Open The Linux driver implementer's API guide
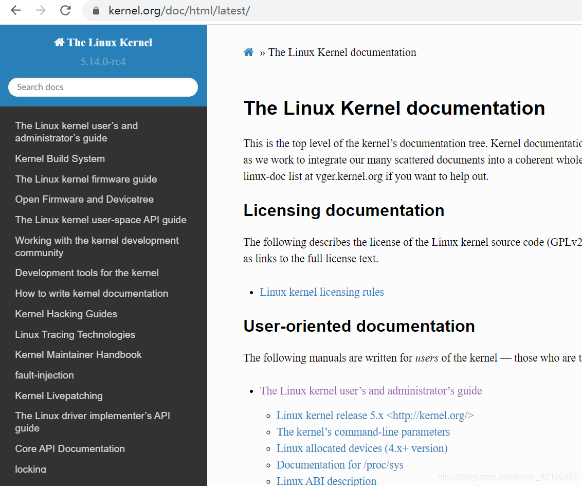This screenshot has height=486, width=582. (93, 422)
